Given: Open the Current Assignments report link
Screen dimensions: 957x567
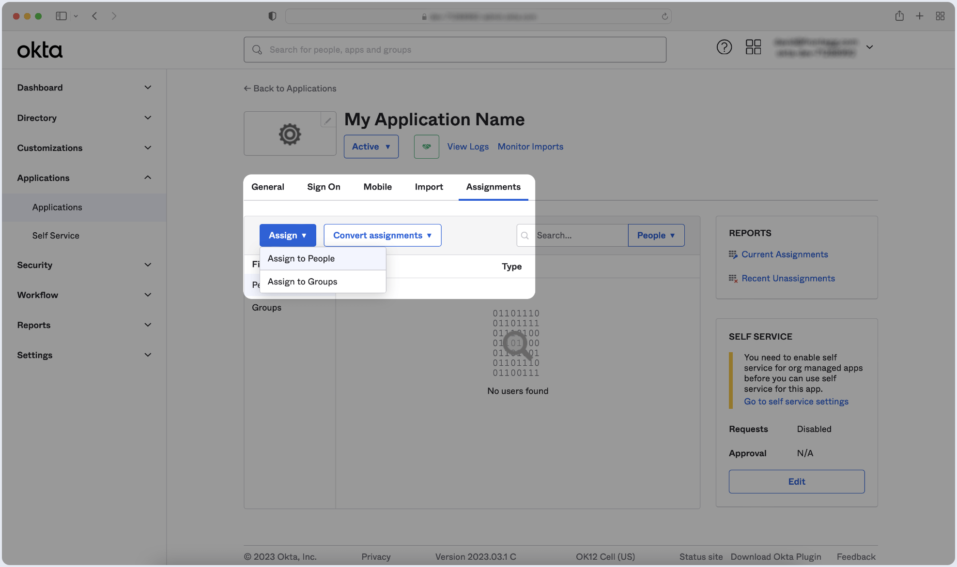Looking at the screenshot, I should [784, 254].
